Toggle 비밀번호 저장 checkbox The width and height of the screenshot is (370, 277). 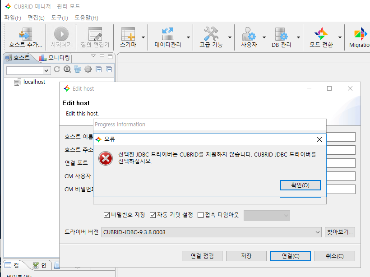coord(106,215)
